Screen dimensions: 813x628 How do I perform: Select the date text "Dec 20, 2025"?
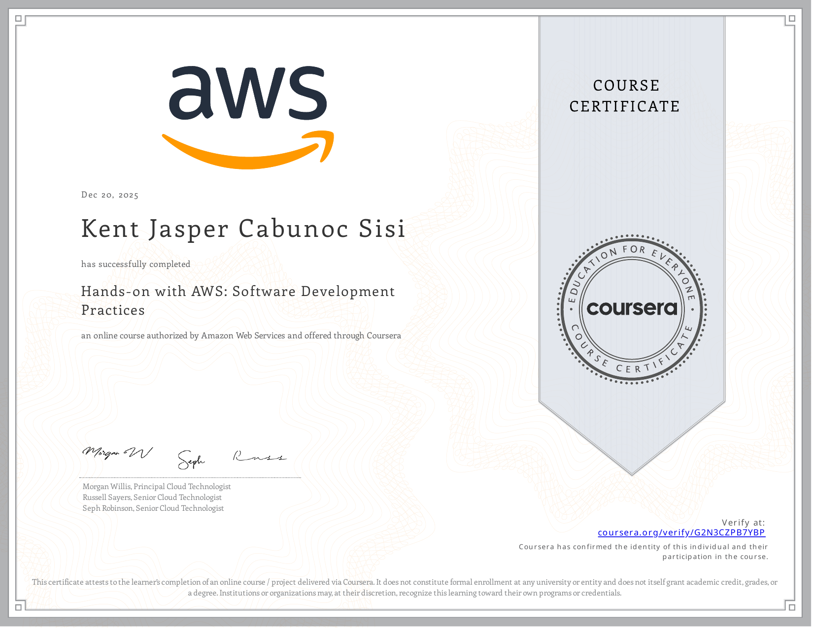[x=110, y=195]
